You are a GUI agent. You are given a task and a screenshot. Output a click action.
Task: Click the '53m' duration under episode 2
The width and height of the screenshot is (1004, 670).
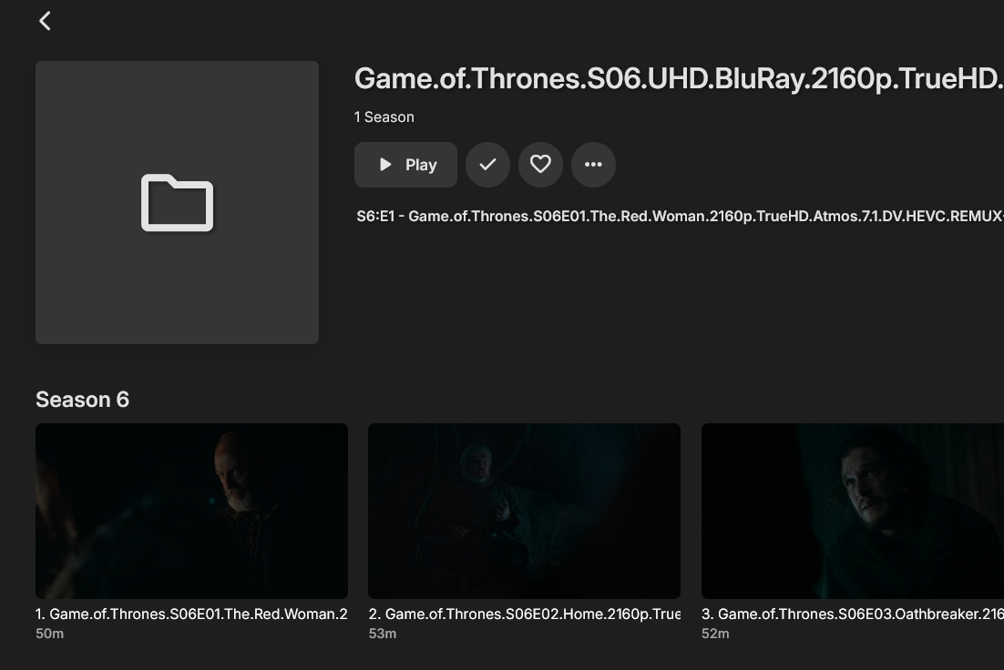(383, 634)
